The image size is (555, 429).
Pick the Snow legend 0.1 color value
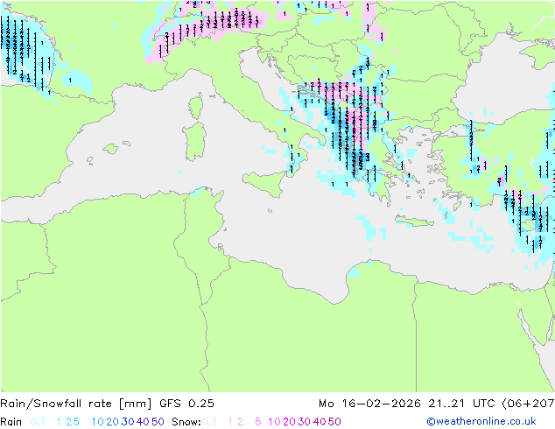click(x=209, y=422)
